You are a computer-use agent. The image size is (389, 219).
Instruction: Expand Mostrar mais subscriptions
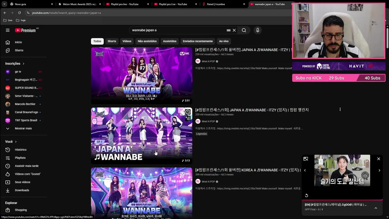(23, 128)
